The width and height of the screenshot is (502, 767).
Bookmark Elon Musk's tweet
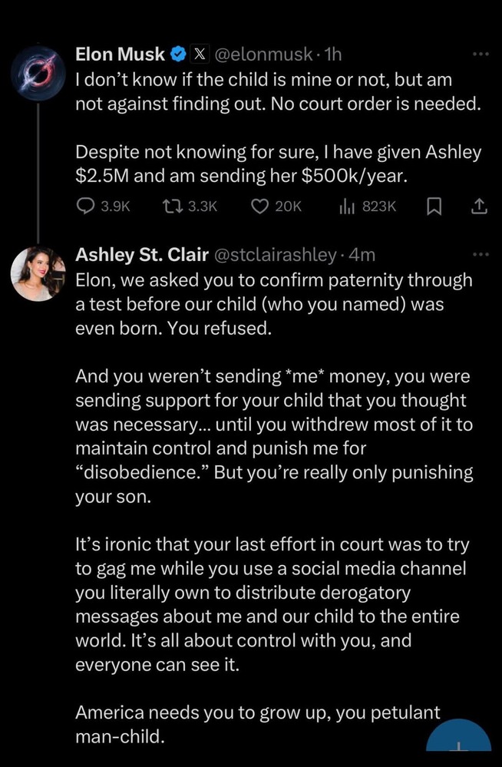coord(431,207)
